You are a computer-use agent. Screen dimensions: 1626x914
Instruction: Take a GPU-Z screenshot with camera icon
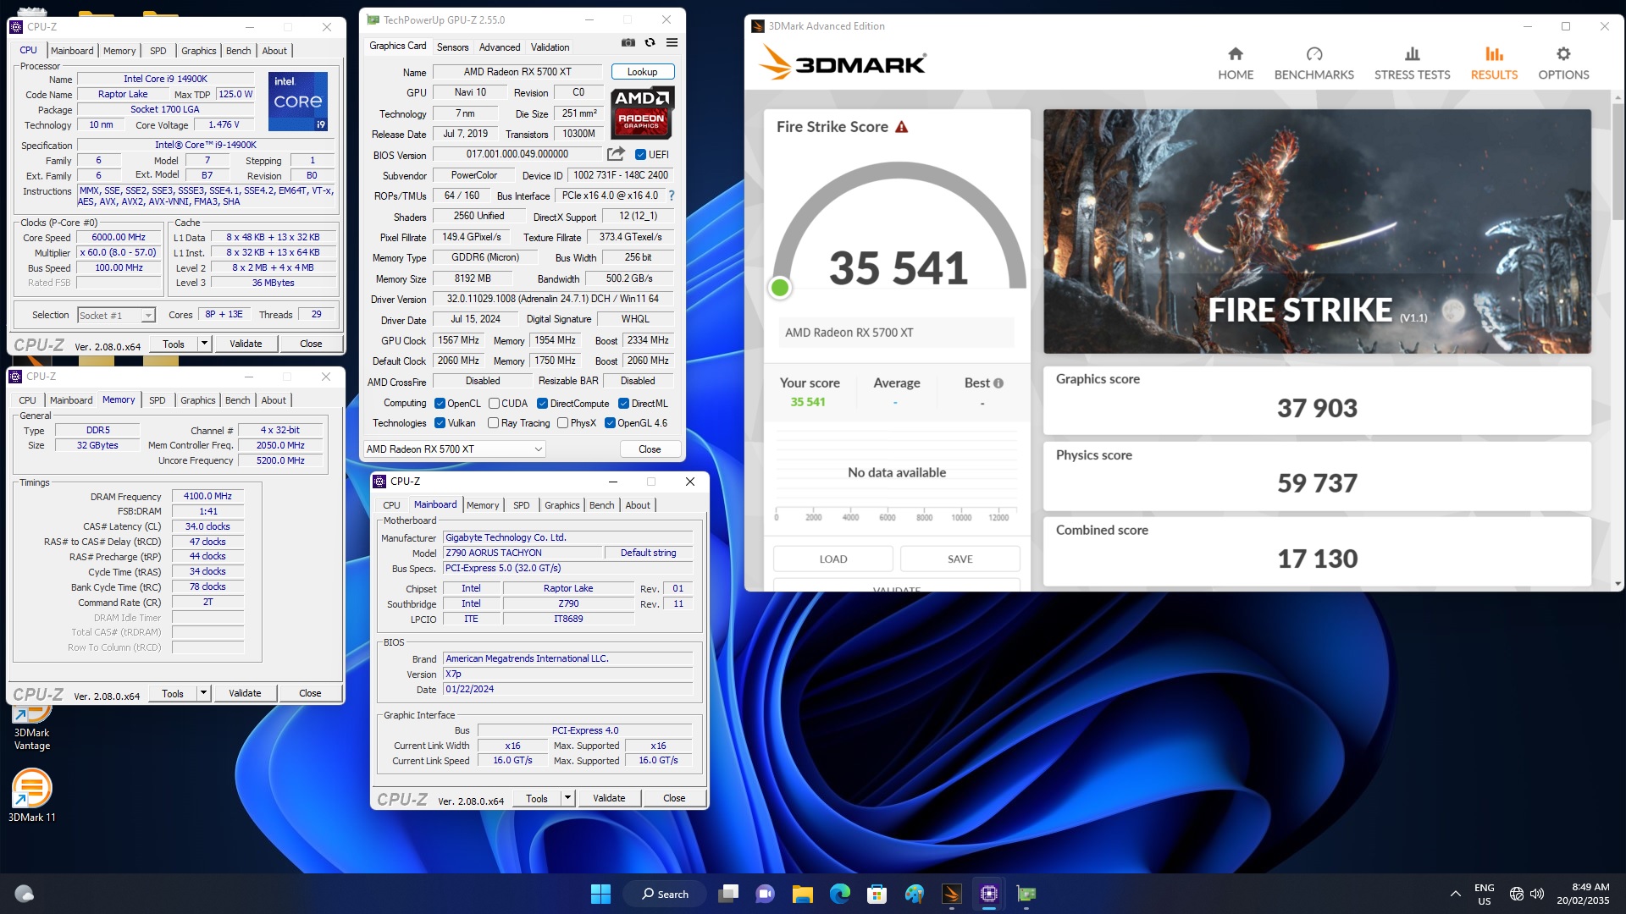pos(628,43)
